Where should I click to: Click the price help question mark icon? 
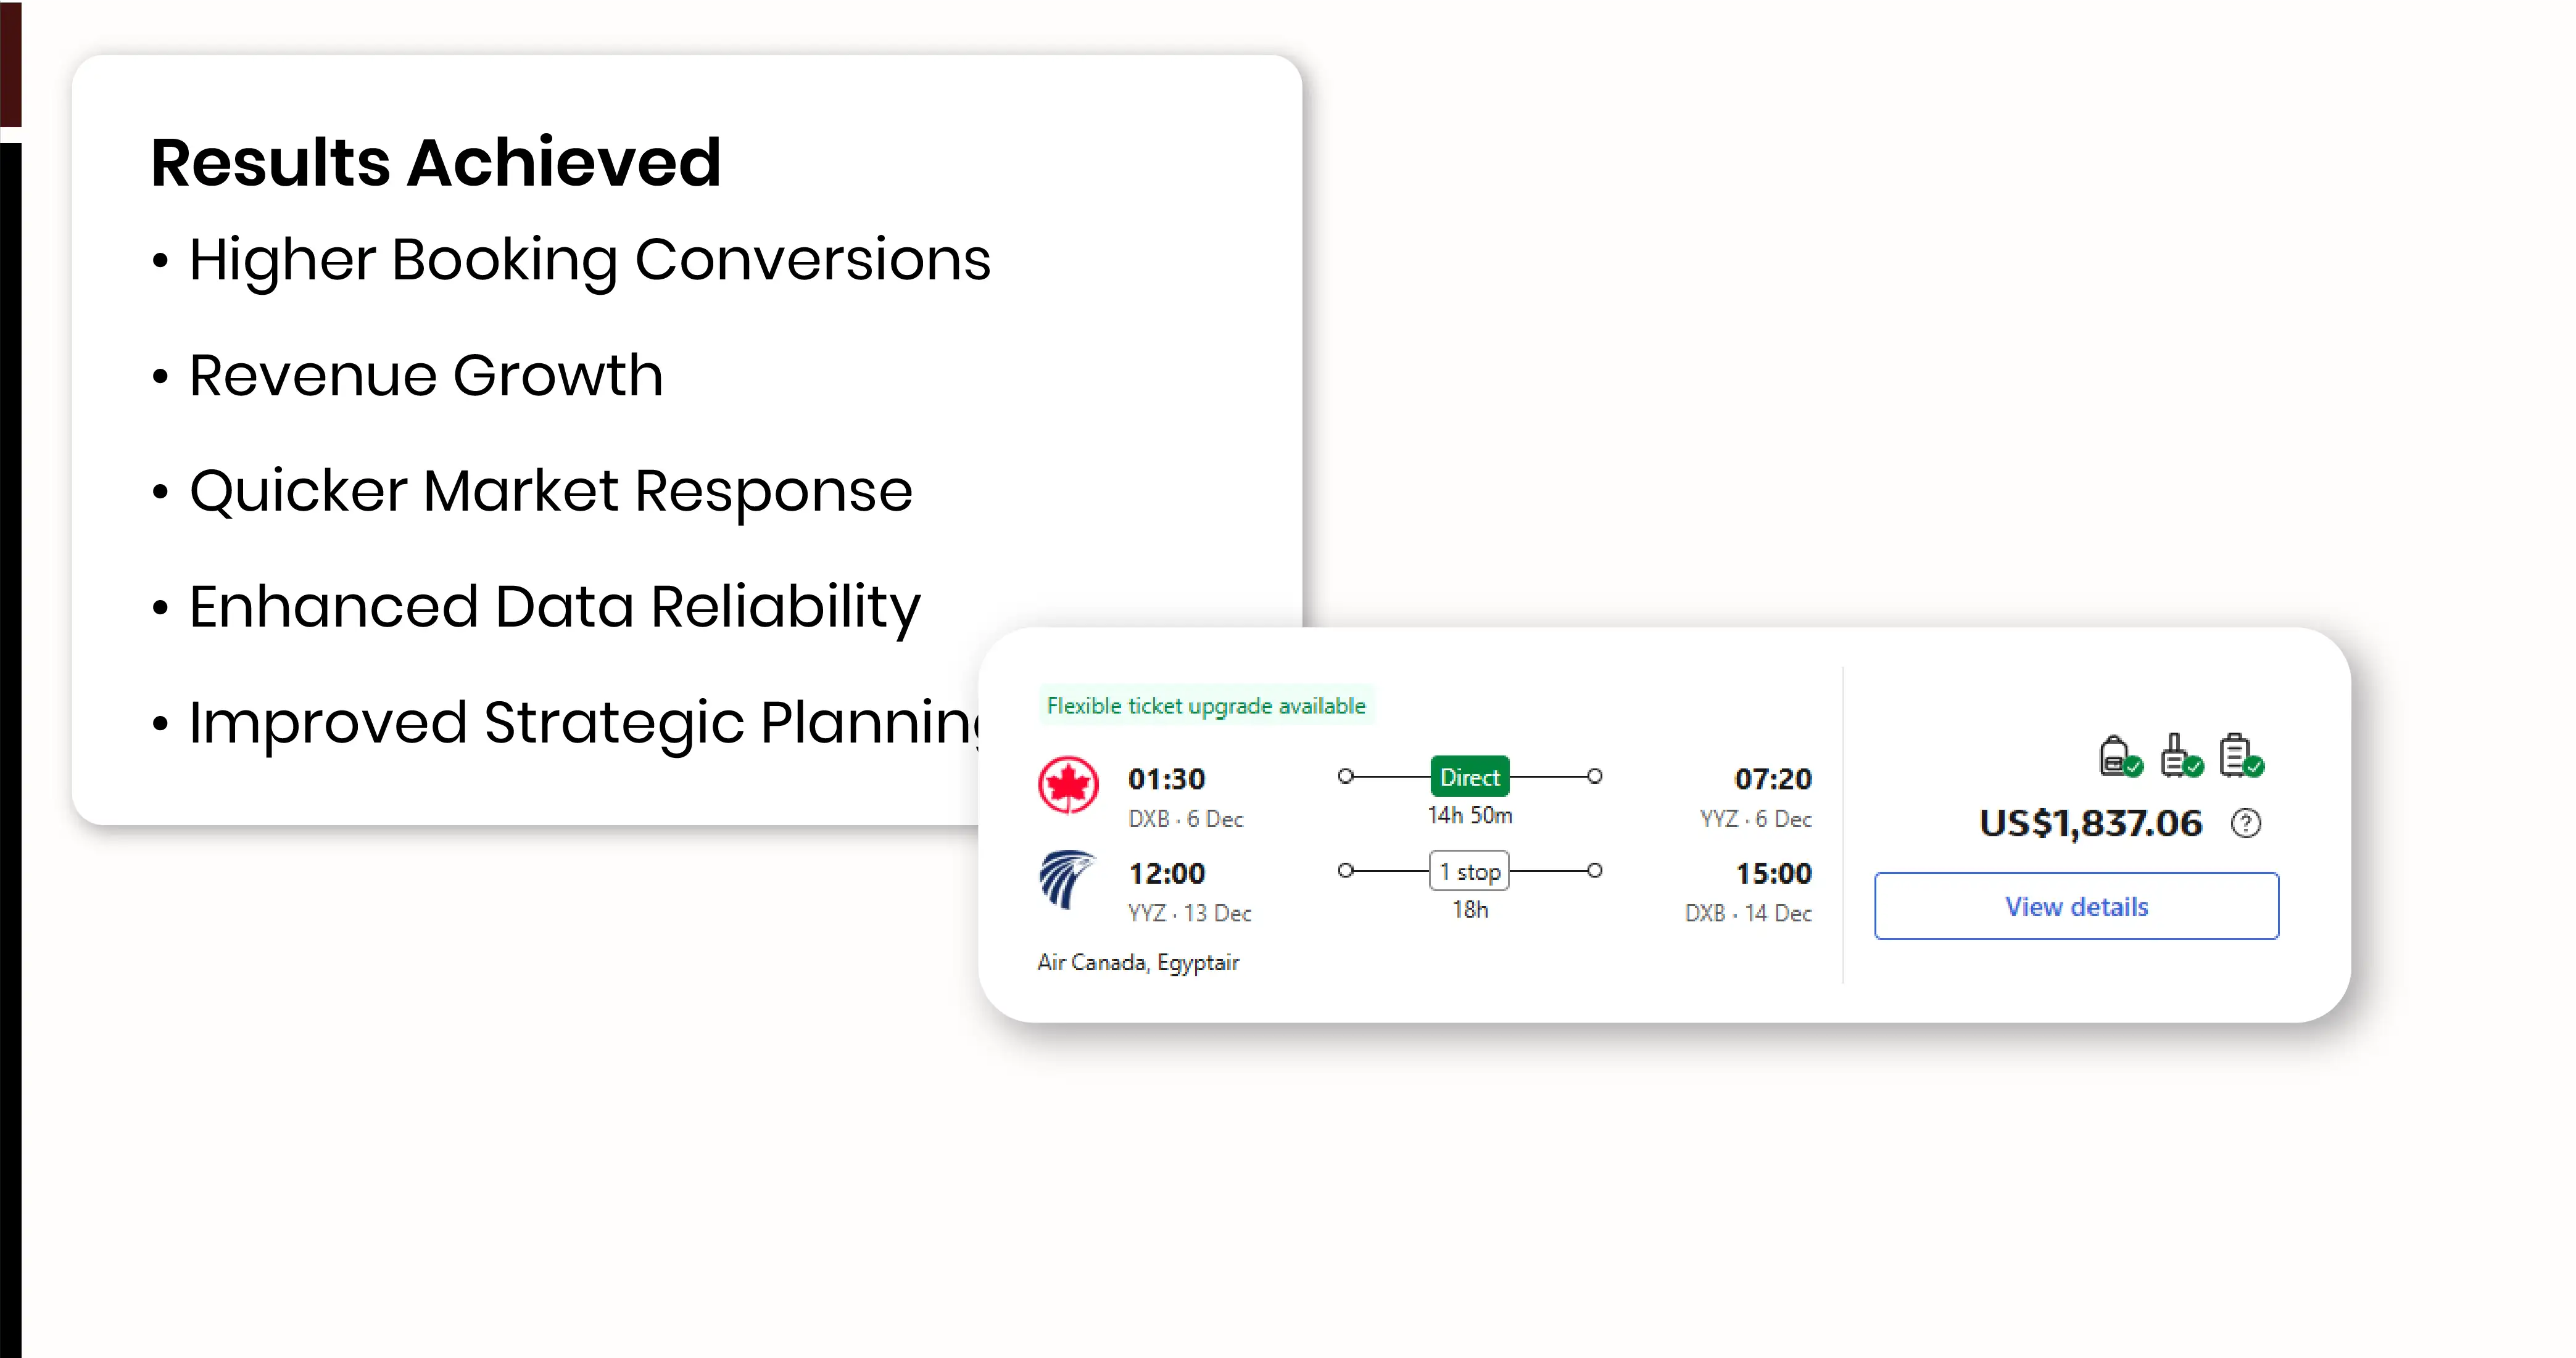pyautogui.click(x=2246, y=823)
